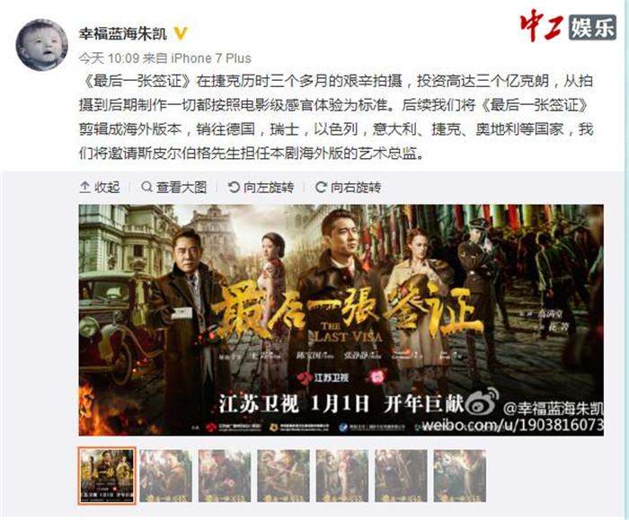This screenshot has height=520, width=629.
Task: Click the rotate-left arrow icon
Action: coord(234,187)
